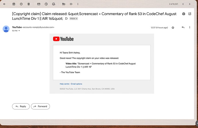Screen dimensions: 198x128
Task: Reply using the arrow icon near timestamp
Action: click(183, 27)
